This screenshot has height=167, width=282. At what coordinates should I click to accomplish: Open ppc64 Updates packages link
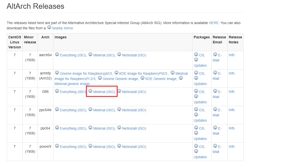[200, 139]
